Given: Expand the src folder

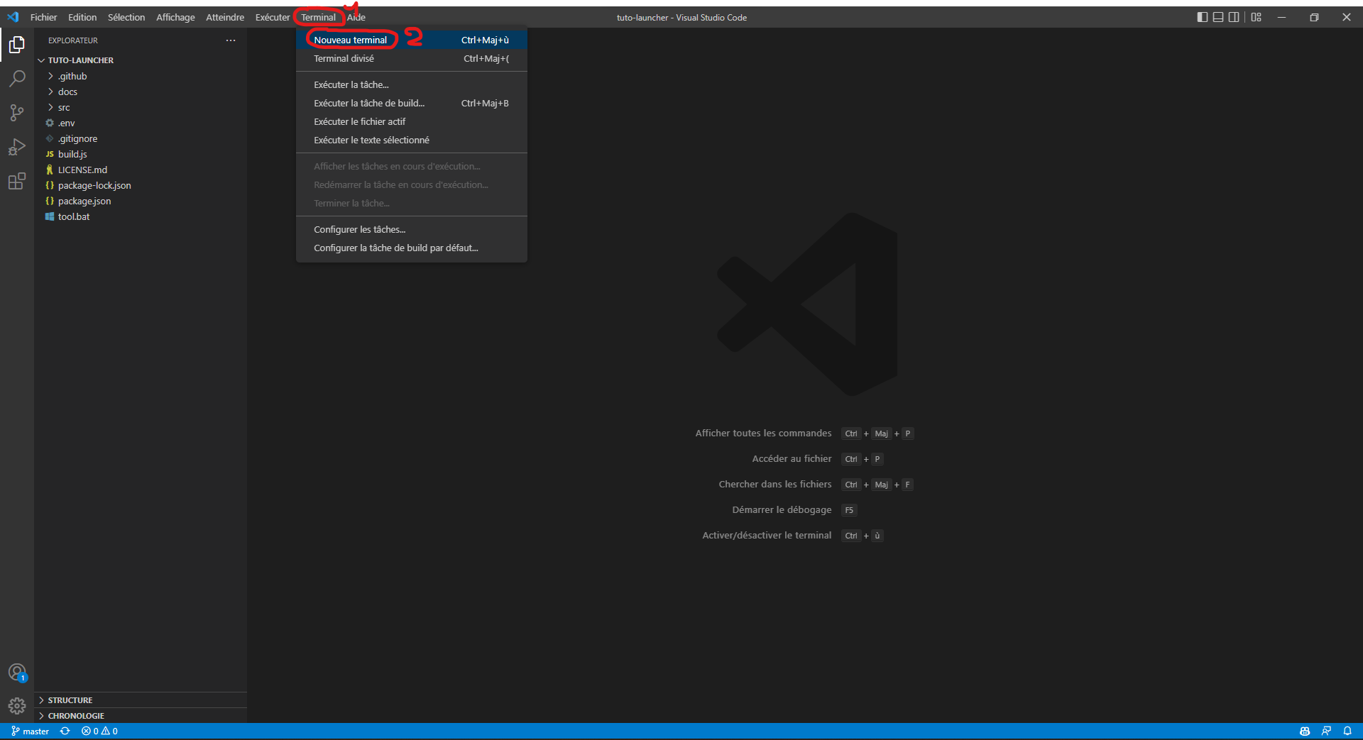Looking at the screenshot, I should click(141, 107).
